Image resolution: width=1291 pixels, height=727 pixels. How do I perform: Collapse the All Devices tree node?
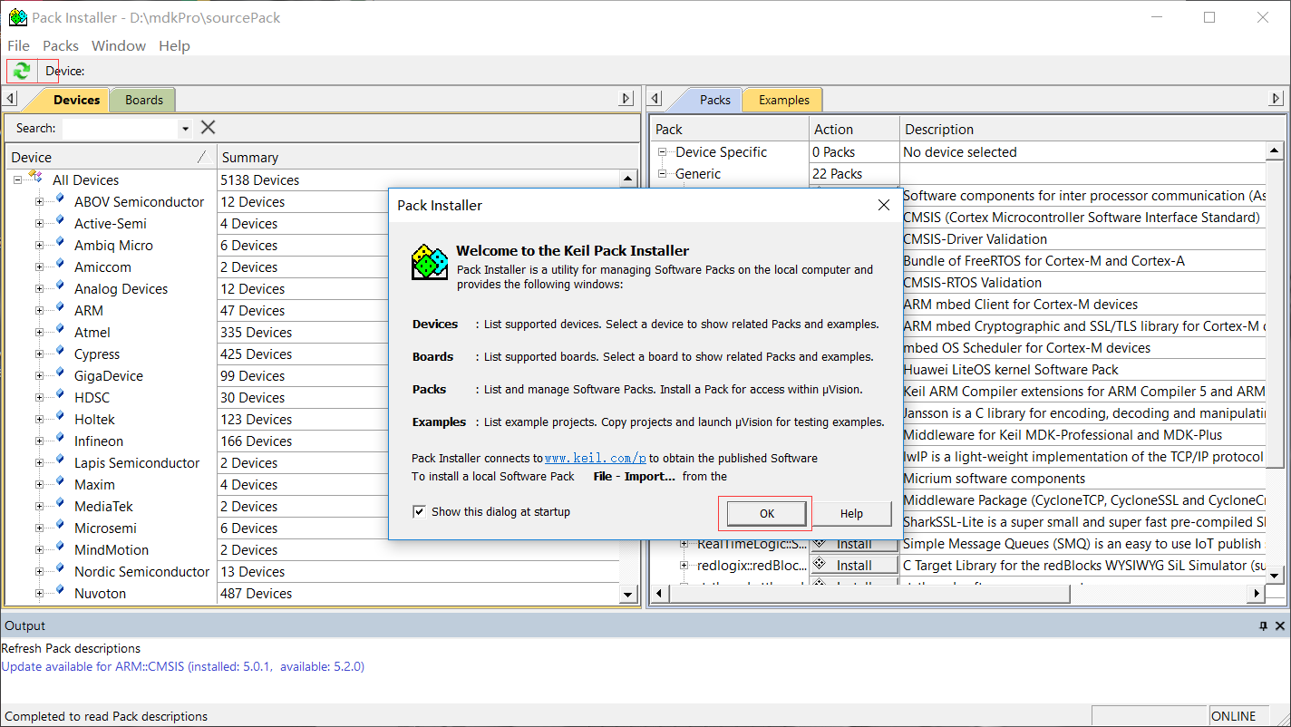pyautogui.click(x=16, y=179)
